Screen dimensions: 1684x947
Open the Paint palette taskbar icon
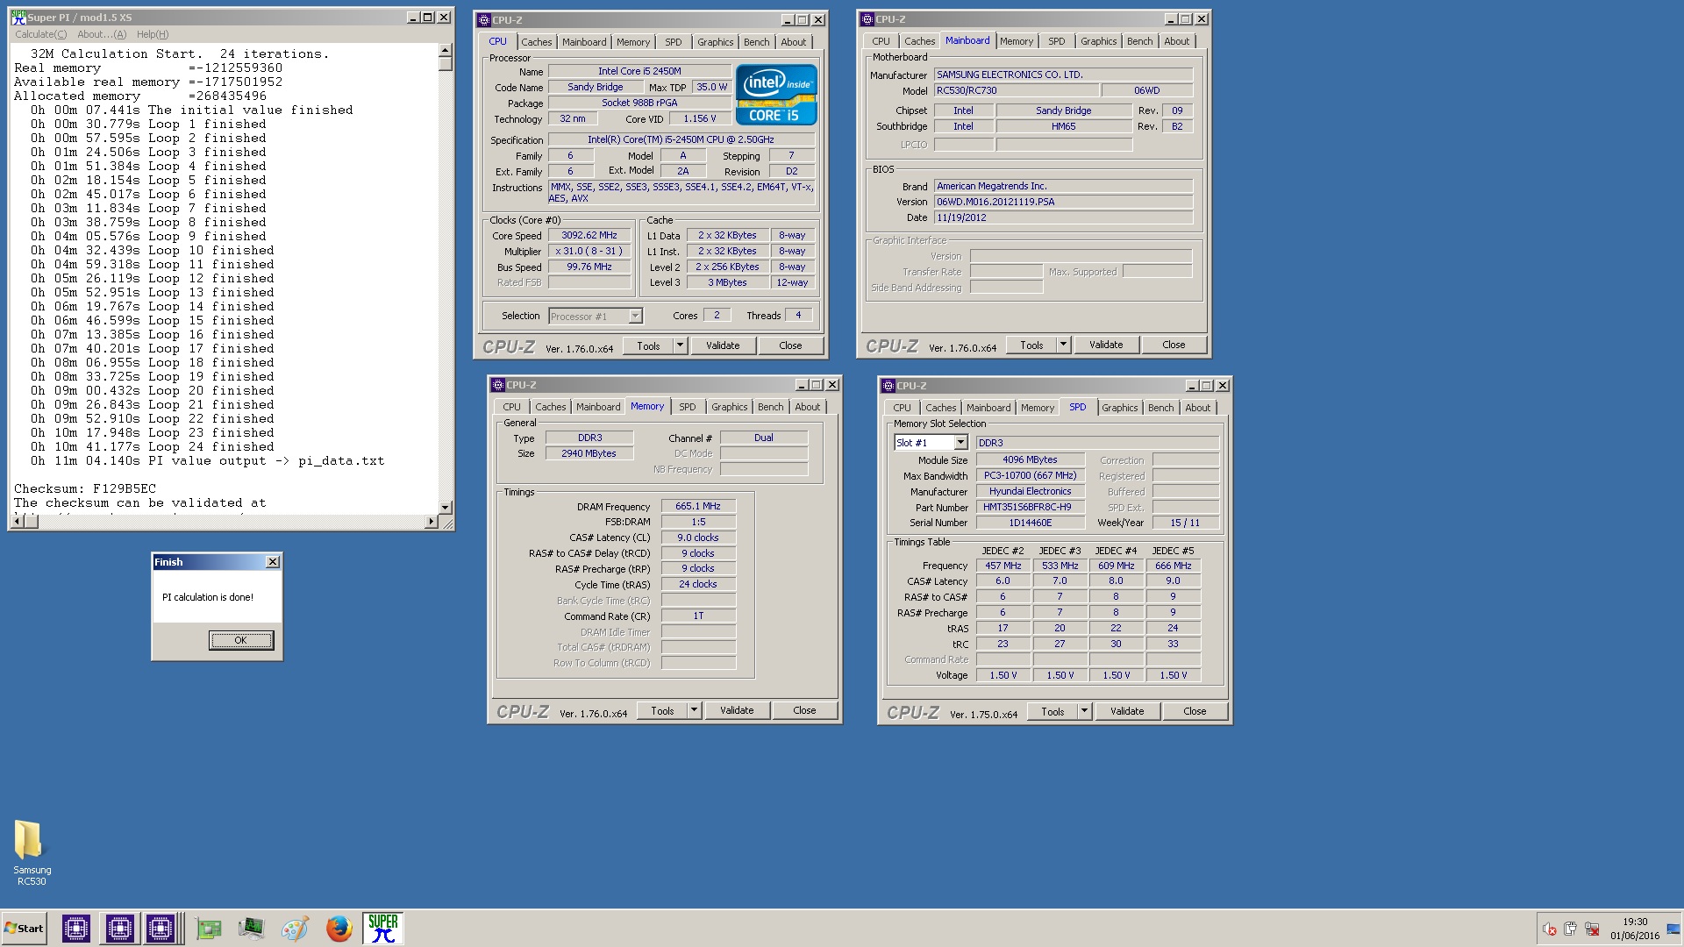(295, 928)
